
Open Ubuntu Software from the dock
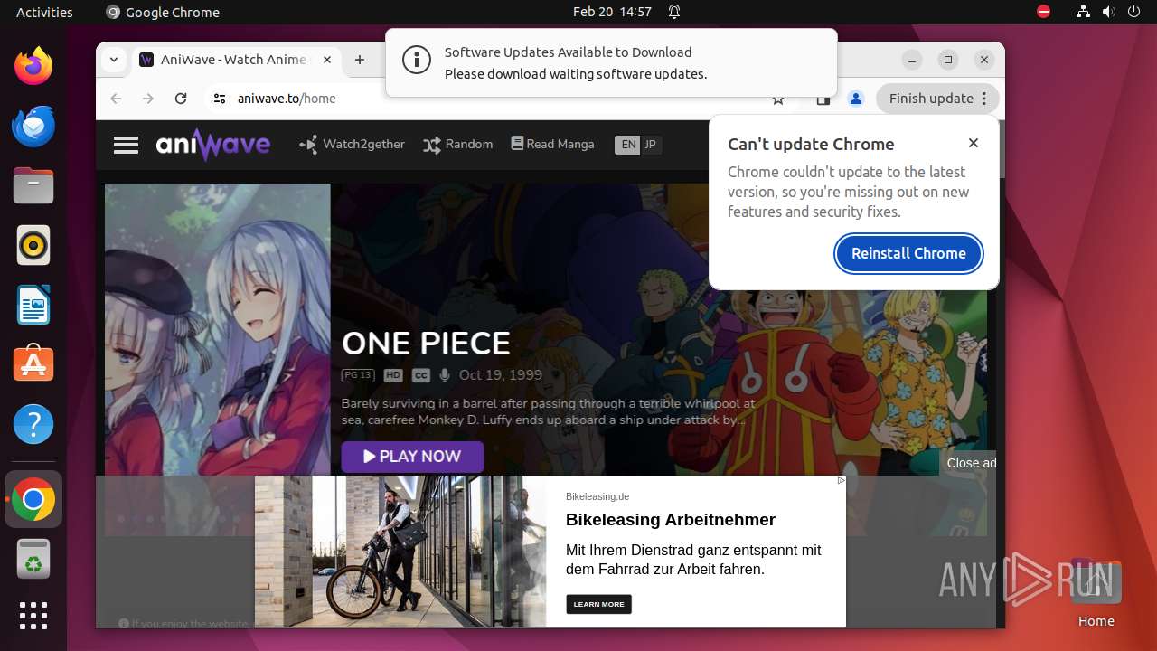pyautogui.click(x=33, y=364)
